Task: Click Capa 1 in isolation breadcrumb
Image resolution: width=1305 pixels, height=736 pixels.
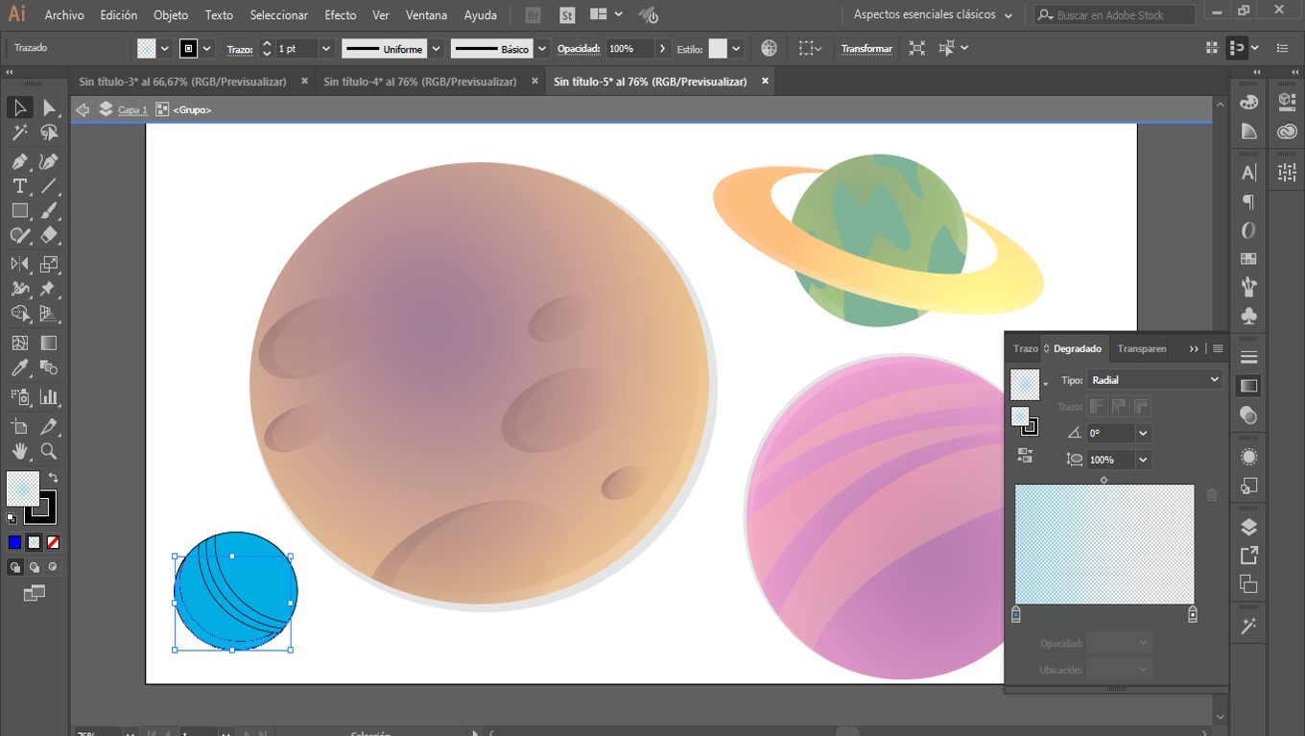Action: [132, 110]
